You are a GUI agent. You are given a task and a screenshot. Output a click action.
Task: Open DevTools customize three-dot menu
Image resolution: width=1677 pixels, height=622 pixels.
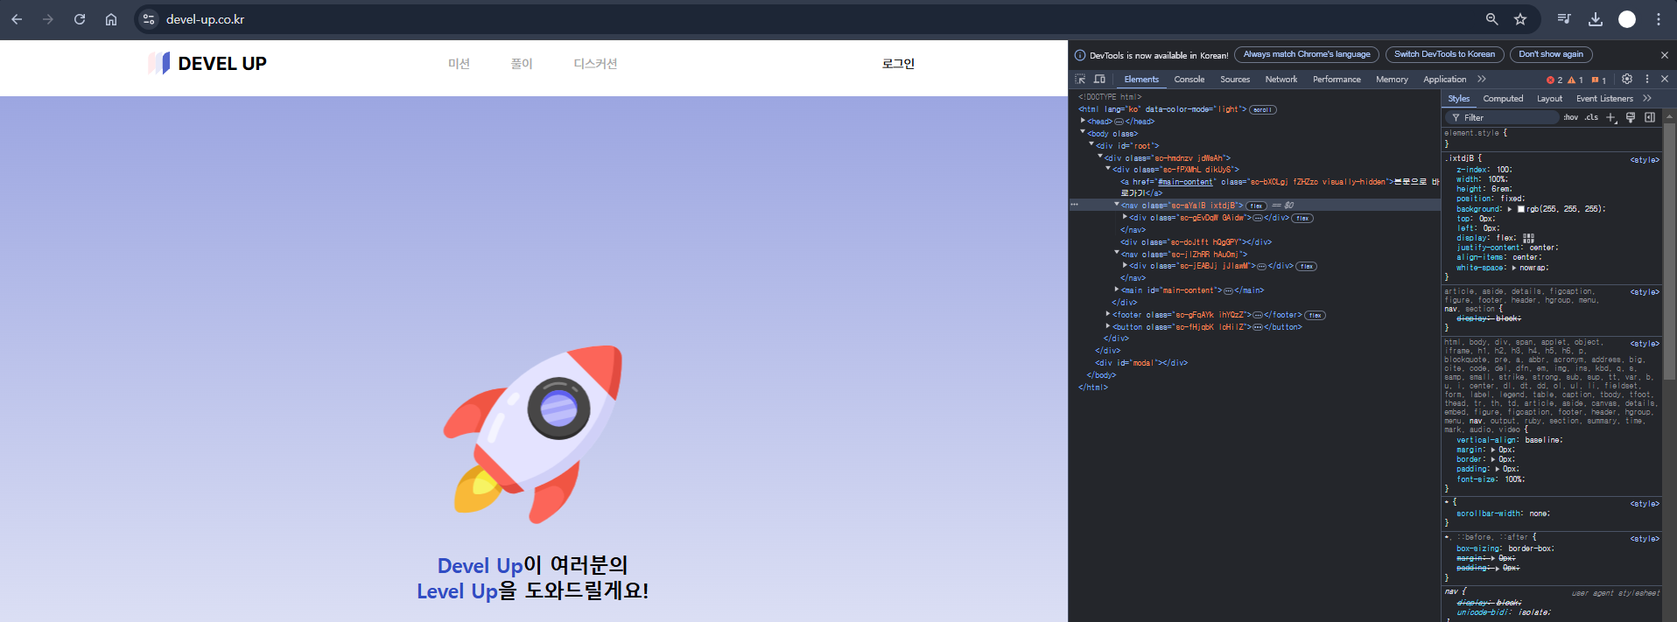[1647, 79]
